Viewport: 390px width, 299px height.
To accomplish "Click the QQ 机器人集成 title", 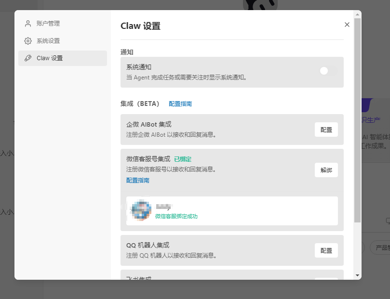I will (148, 246).
